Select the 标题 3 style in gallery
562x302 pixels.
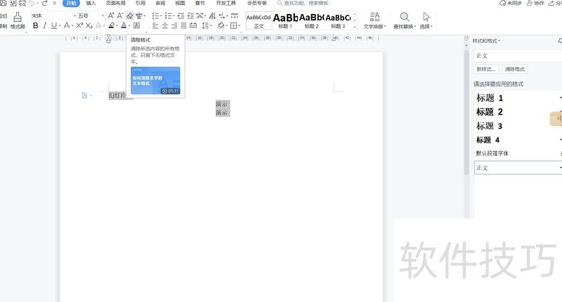click(338, 21)
